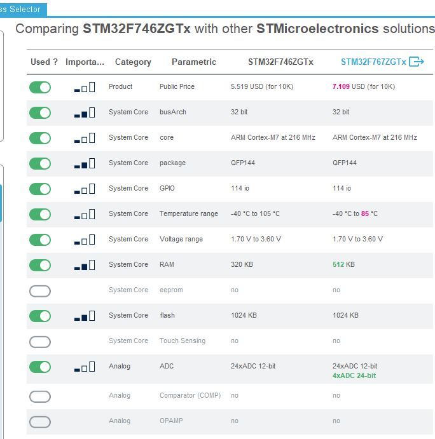This screenshot has height=439, width=435.
Task: Switch on the OPAMP toggle
Action: point(40,422)
